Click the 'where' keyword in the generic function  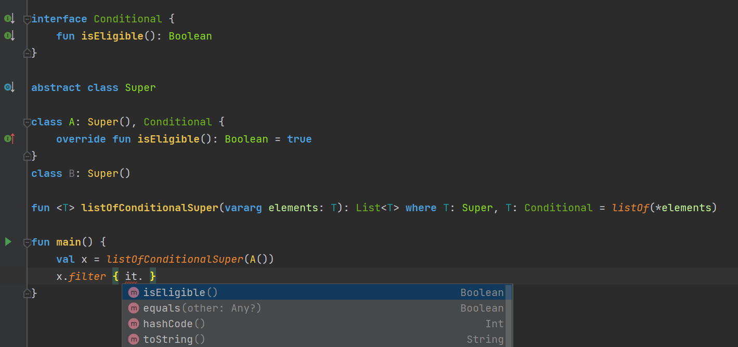pos(421,208)
